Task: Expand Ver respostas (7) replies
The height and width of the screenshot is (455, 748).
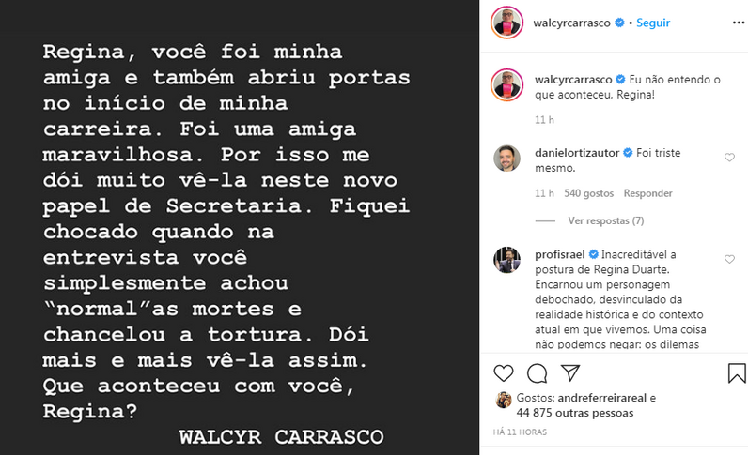Action: point(606,220)
